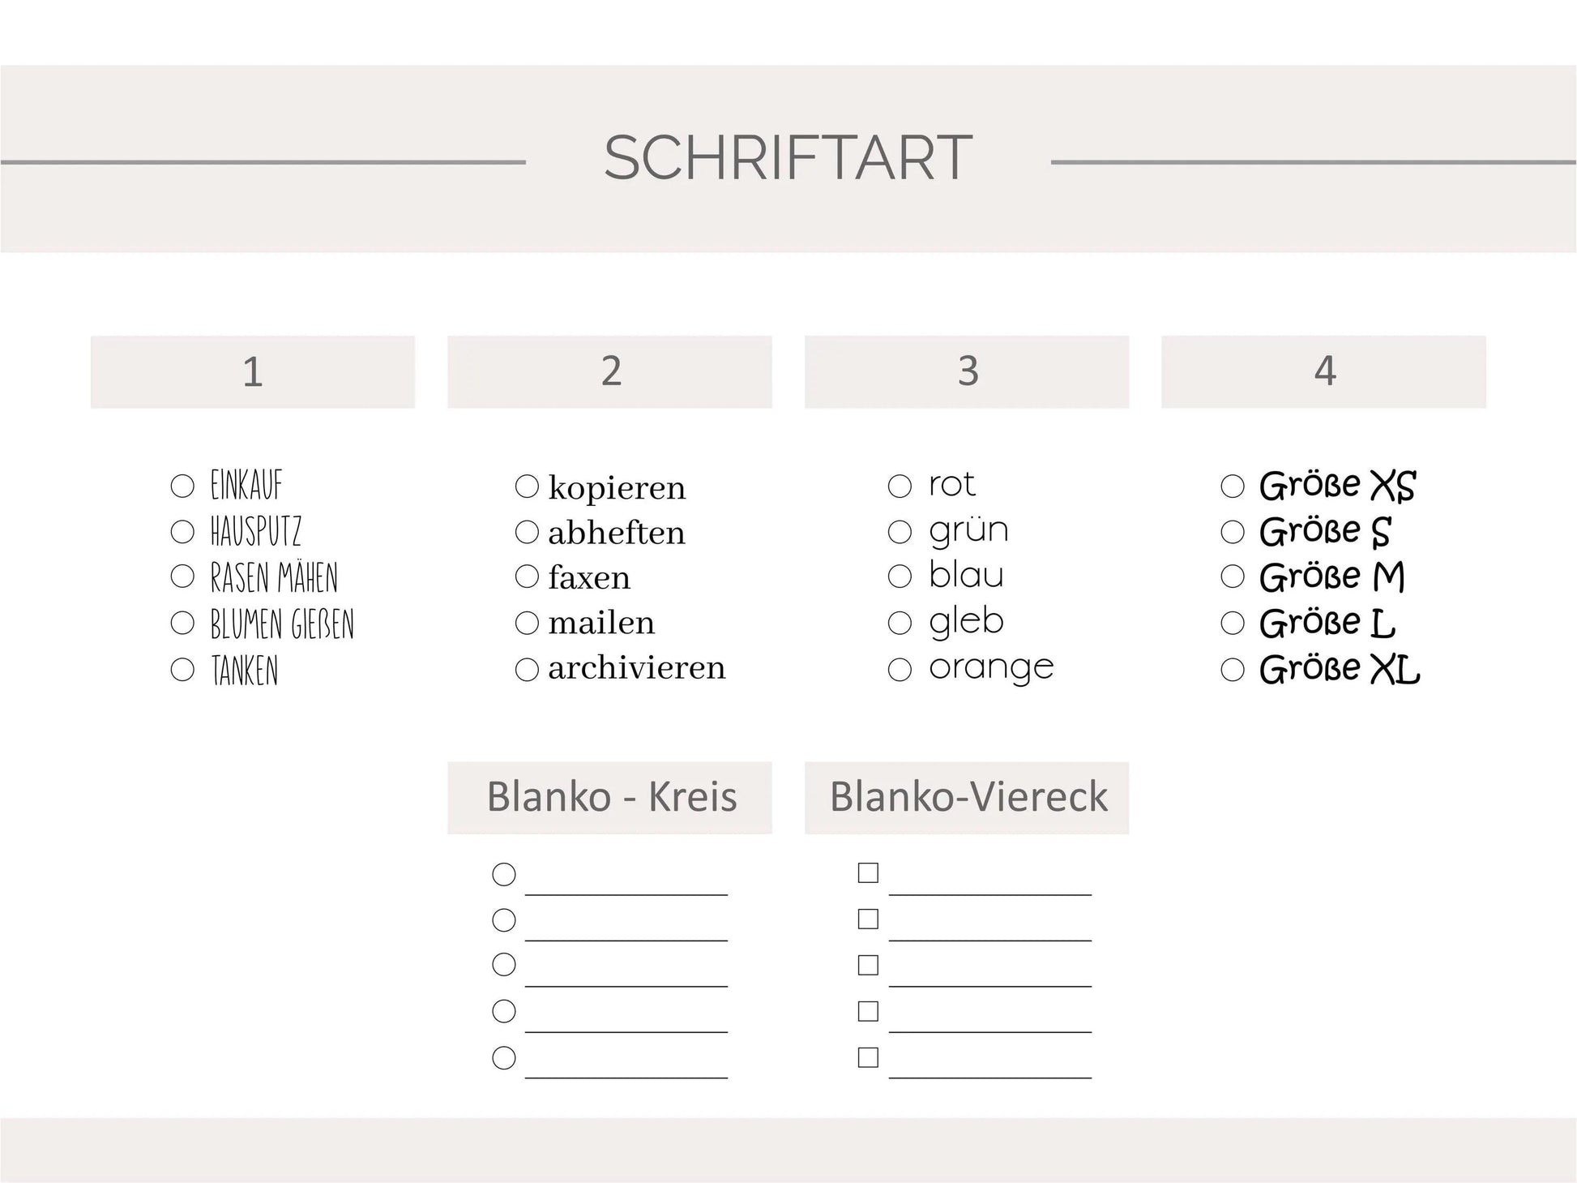The height and width of the screenshot is (1183, 1577).
Task: Click the font header labeled 4
Action: pyautogui.click(x=1323, y=372)
